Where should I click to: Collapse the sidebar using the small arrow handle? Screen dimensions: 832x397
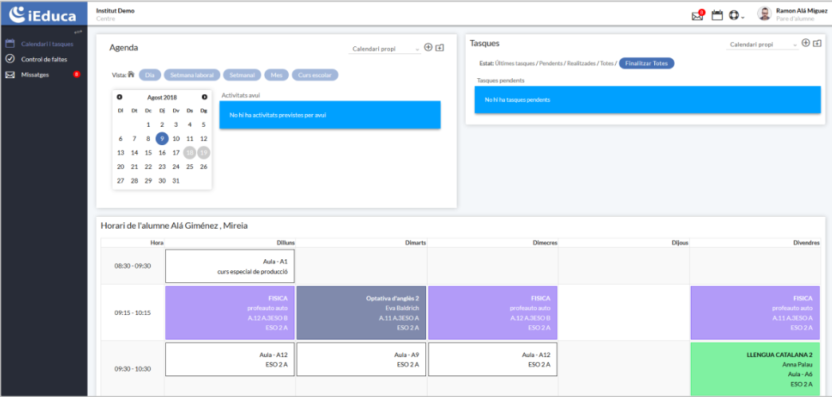[78, 32]
